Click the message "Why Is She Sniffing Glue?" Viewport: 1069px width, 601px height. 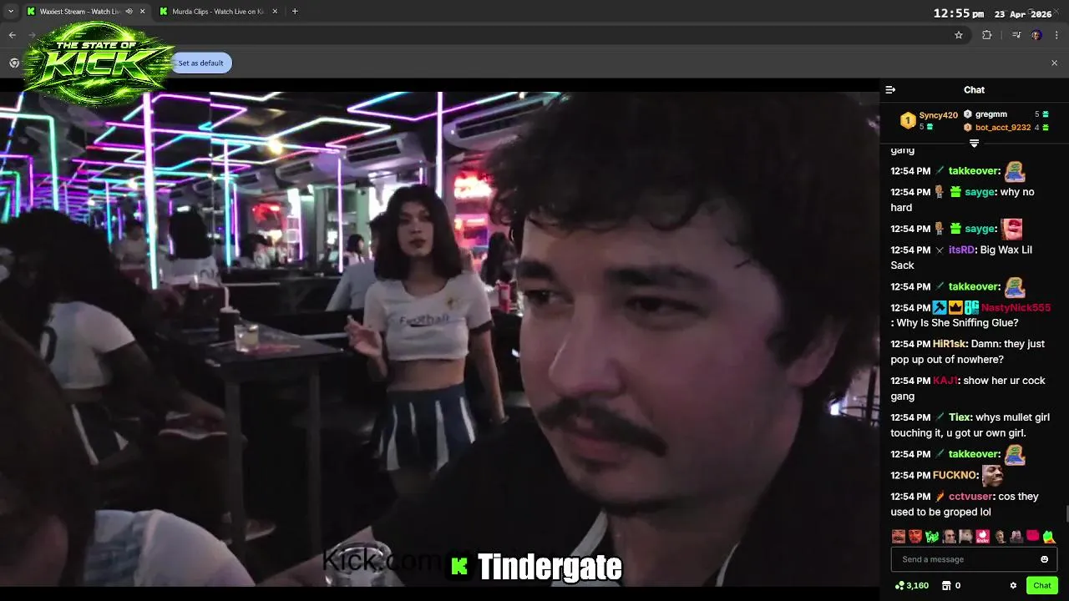click(956, 323)
